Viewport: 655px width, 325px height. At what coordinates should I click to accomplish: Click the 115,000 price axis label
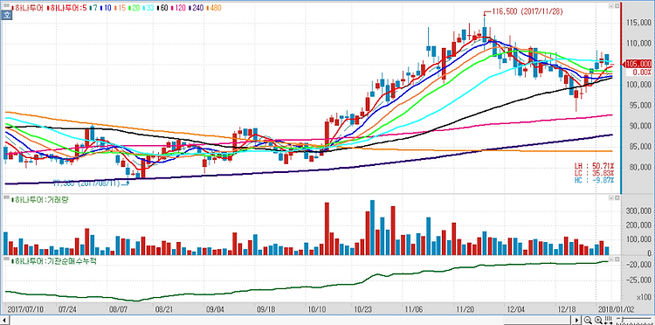(639, 23)
